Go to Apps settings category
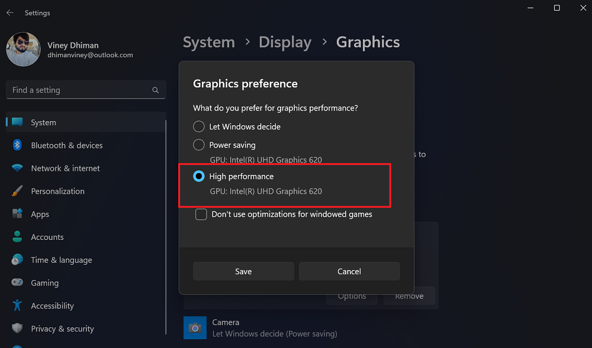The image size is (592, 348). click(86, 214)
